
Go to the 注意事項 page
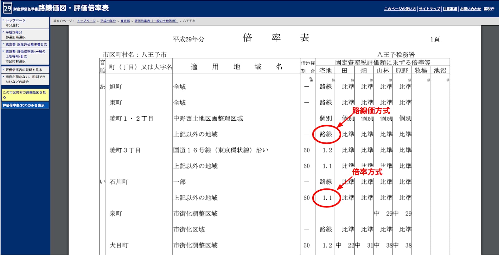tap(450, 9)
